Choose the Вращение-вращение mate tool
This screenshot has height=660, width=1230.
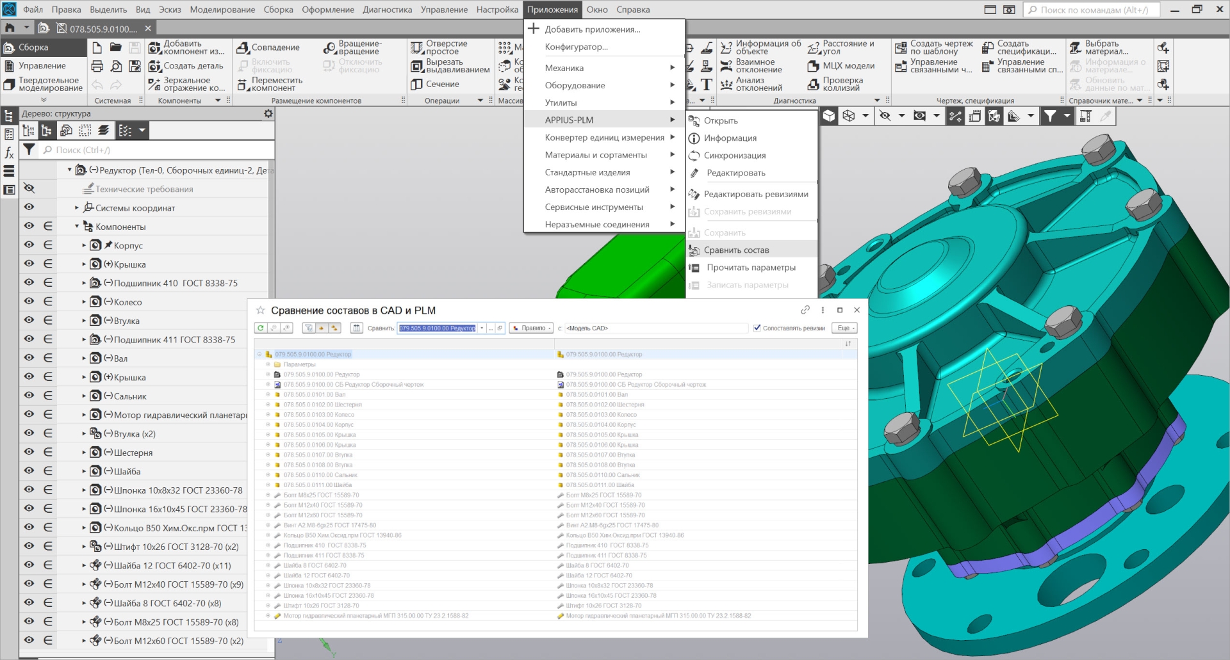352,47
